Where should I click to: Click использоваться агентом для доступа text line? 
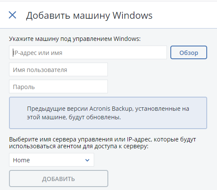click(79, 146)
